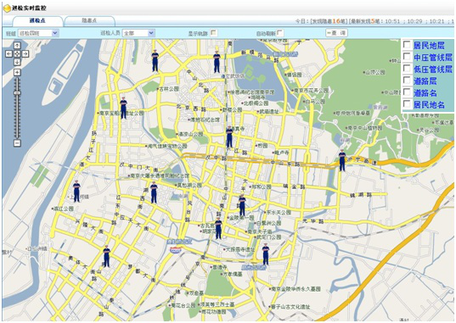Check the 道路名 layer checkbox
Viewport: 456px width, 323px height.
tap(407, 92)
